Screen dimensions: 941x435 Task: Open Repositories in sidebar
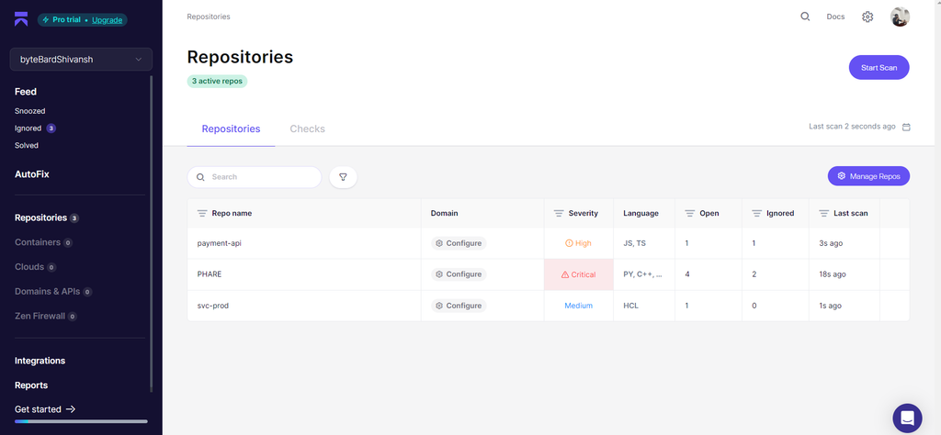(40, 218)
